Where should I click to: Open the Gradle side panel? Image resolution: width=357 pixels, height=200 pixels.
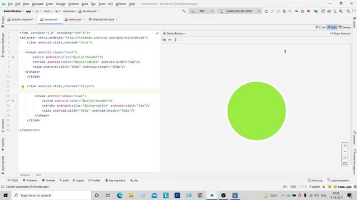[355, 22]
